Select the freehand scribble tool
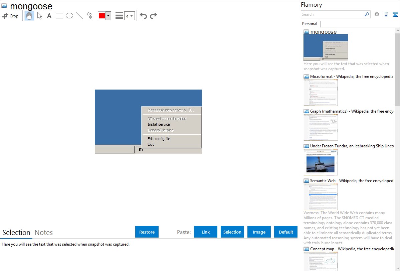 point(89,16)
